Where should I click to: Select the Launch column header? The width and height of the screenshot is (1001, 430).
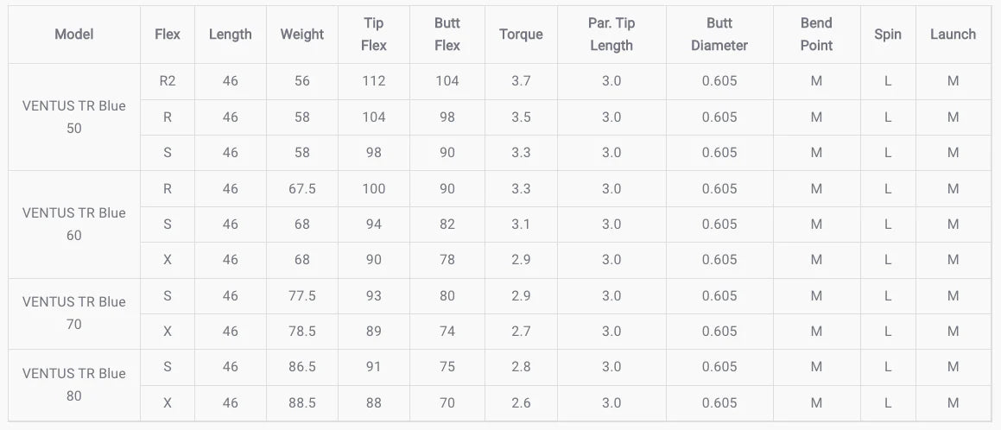point(953,35)
